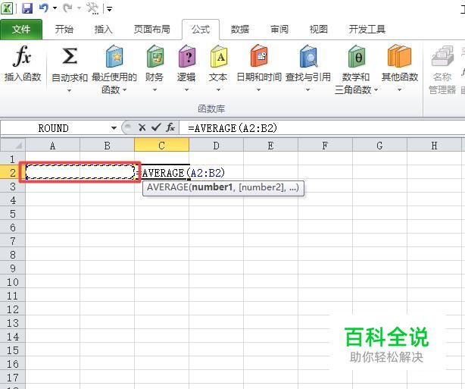This screenshot has width=465, height=389.
Task: Expand the Logical (逻辑) dropdown arrow
Action: 186,89
